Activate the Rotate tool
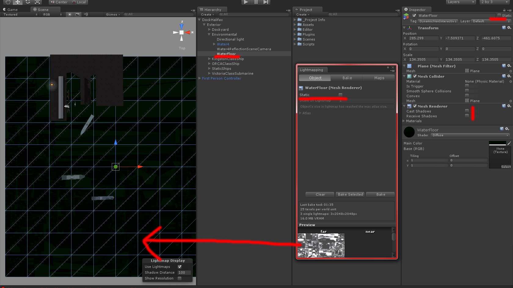 pyautogui.click(x=27, y=2)
